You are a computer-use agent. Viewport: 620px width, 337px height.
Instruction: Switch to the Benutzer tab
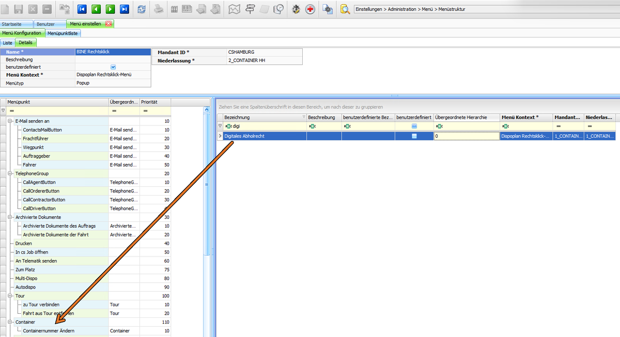45,24
